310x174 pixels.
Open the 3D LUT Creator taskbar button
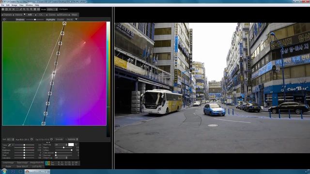click(37, 172)
